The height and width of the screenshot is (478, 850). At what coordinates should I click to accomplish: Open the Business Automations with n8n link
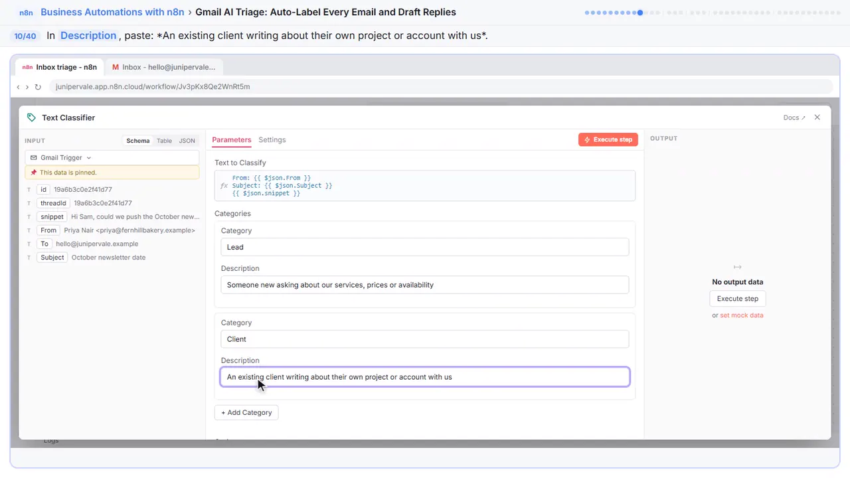click(x=112, y=12)
